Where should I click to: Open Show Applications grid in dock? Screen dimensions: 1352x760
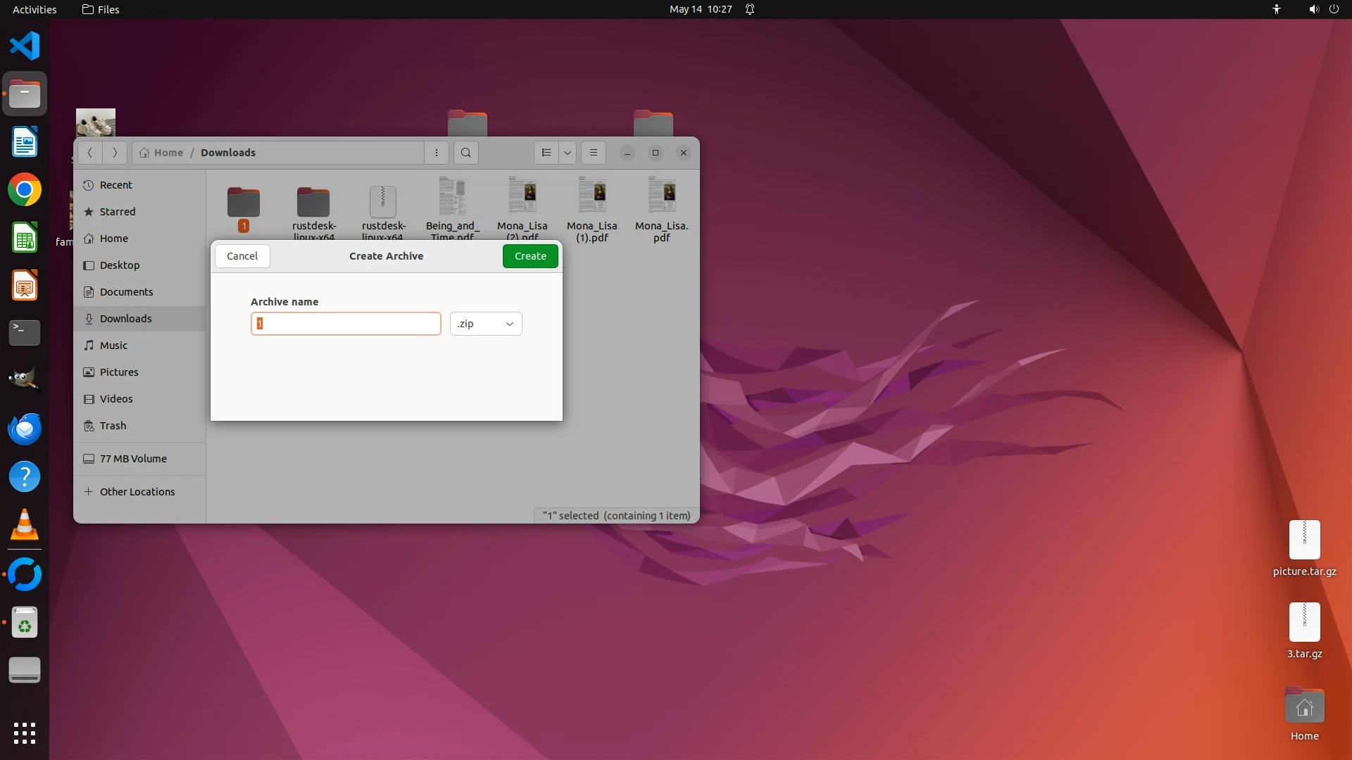point(25,733)
